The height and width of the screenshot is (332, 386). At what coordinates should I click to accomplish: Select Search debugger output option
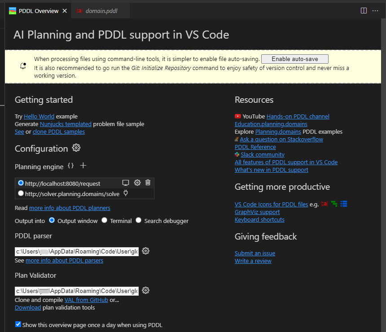pos(139,220)
